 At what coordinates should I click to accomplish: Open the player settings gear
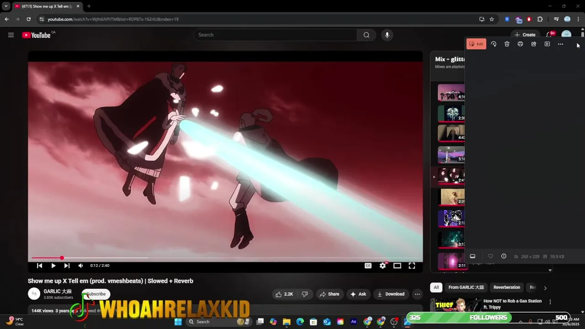383,265
